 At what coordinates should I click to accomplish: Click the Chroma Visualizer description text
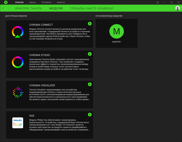(59, 94)
